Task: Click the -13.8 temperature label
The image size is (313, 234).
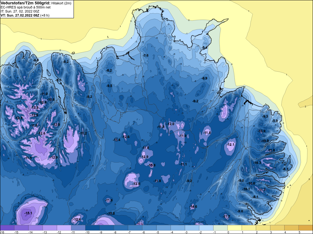Action: (x=34, y=108)
